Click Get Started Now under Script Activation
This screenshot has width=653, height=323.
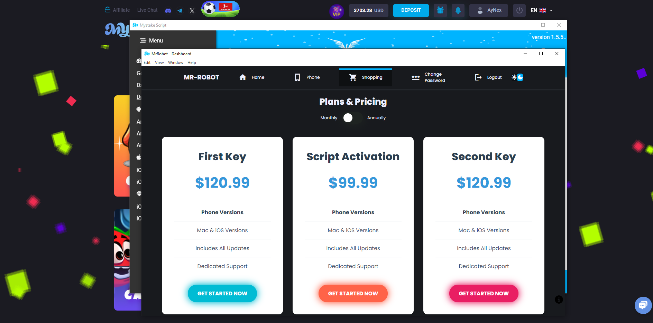(x=353, y=293)
